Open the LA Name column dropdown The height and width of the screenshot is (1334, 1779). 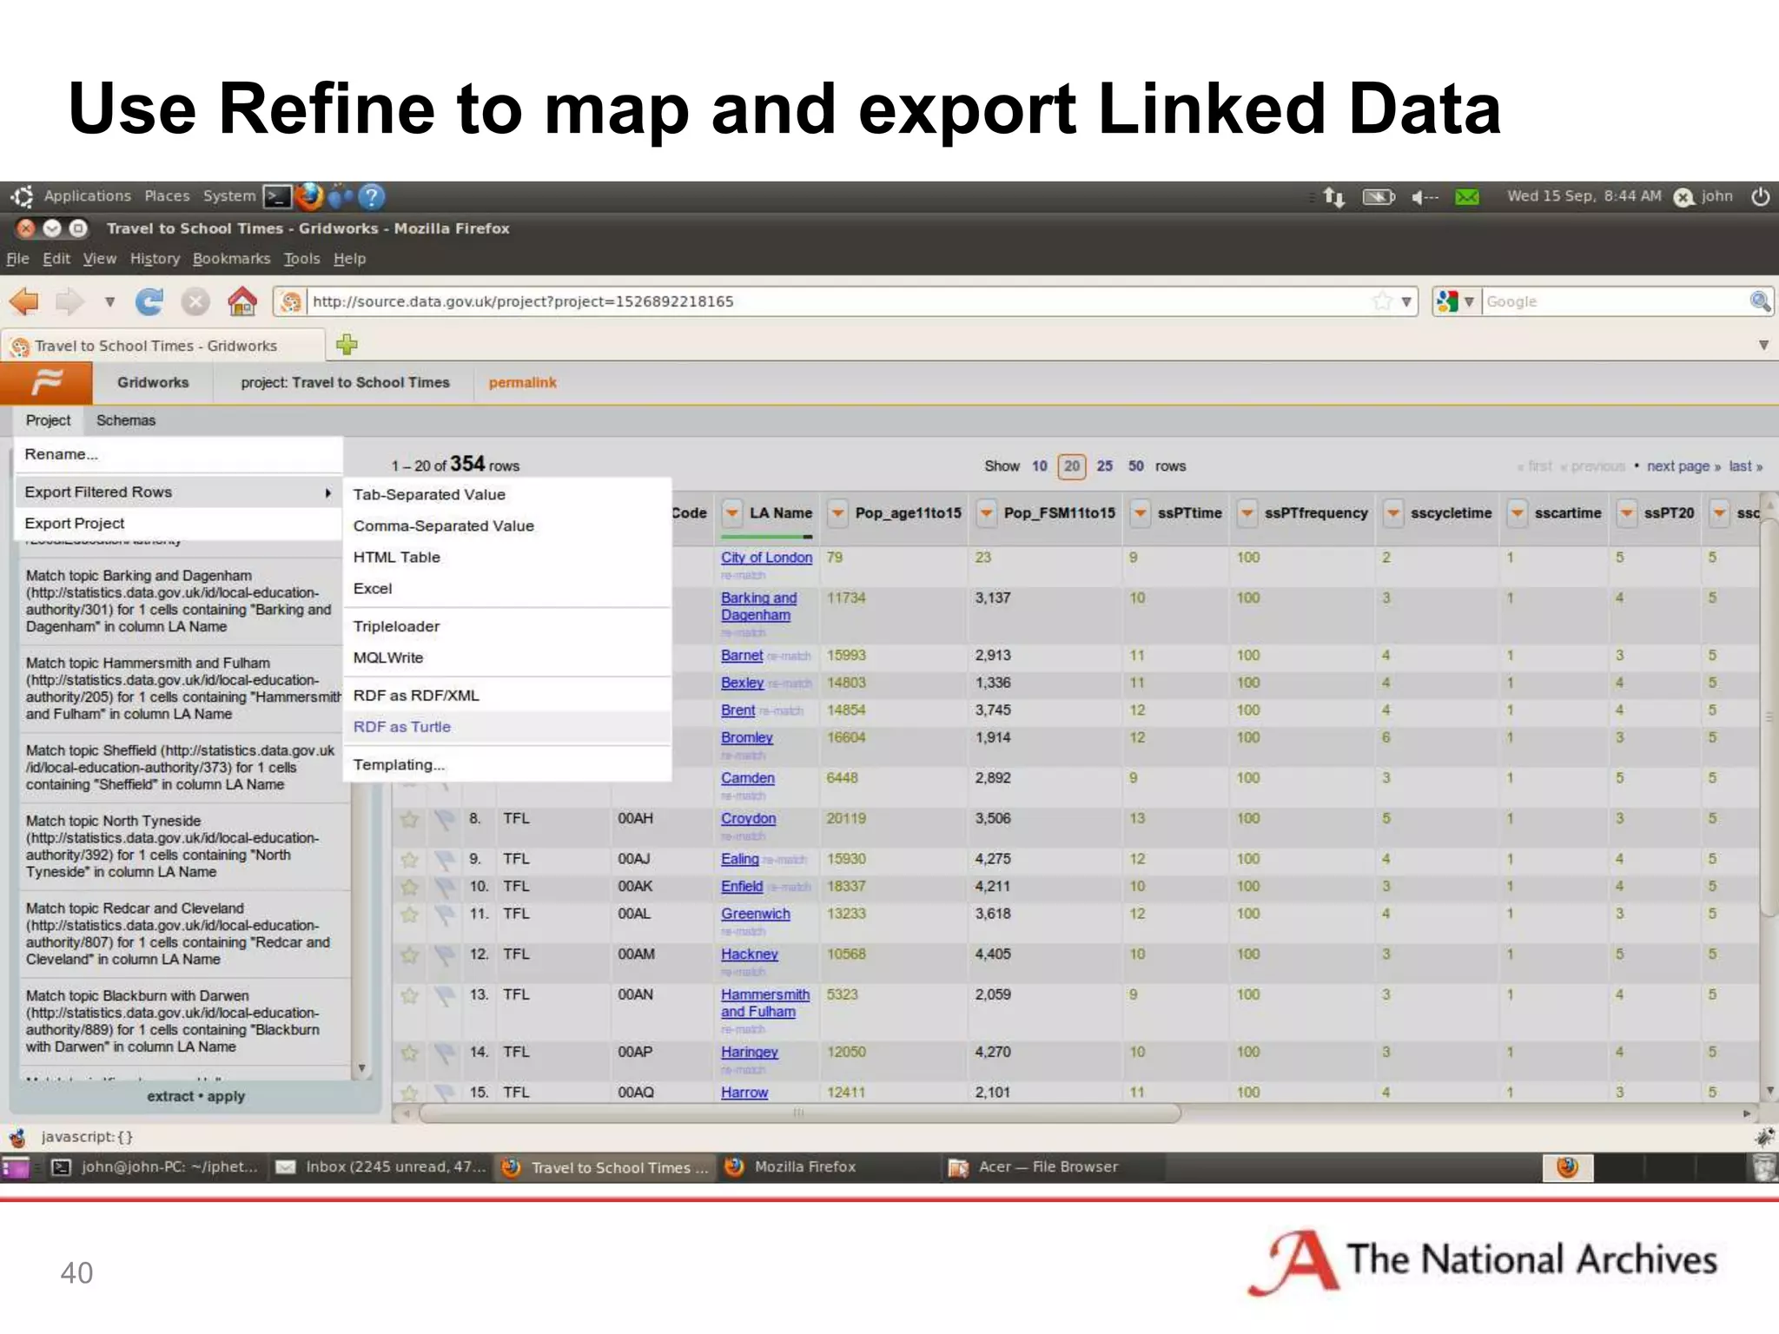pyautogui.click(x=732, y=513)
